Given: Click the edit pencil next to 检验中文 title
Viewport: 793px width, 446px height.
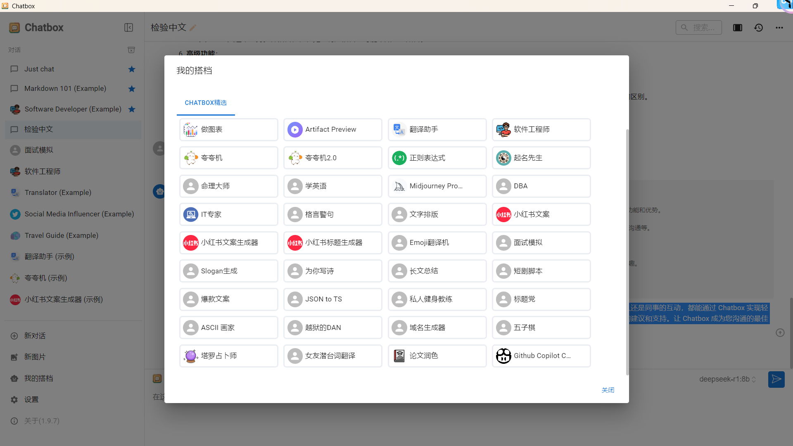Looking at the screenshot, I should pyautogui.click(x=193, y=28).
